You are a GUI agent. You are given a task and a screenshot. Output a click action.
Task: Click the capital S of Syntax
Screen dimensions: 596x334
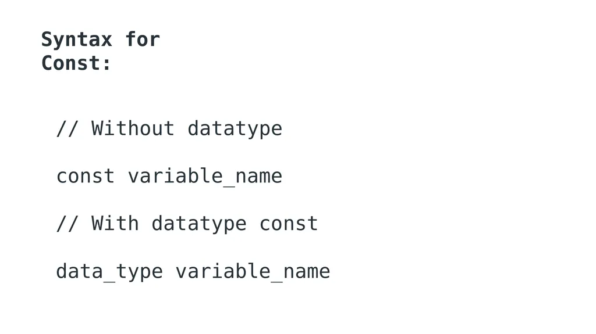click(47, 39)
